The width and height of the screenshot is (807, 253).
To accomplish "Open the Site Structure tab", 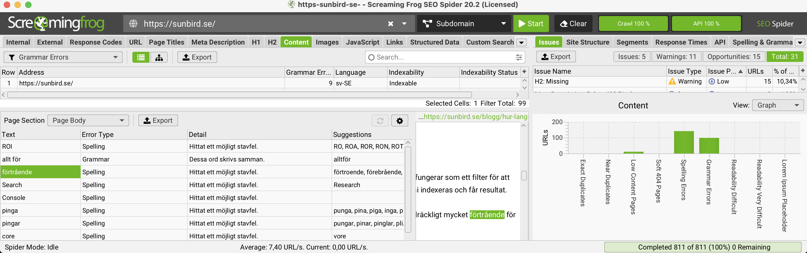I will (588, 42).
